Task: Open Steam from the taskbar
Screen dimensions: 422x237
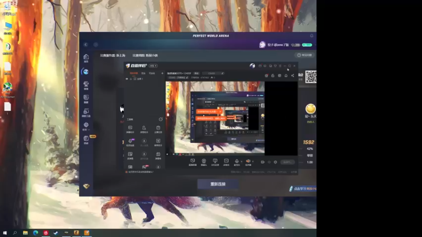Action: pos(56,233)
